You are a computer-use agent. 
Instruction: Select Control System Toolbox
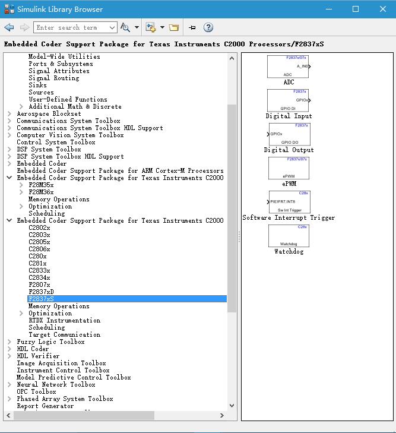tap(56, 142)
